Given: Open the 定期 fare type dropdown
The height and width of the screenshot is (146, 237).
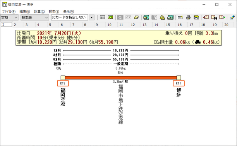Looking at the screenshot, I should tap(9, 17).
